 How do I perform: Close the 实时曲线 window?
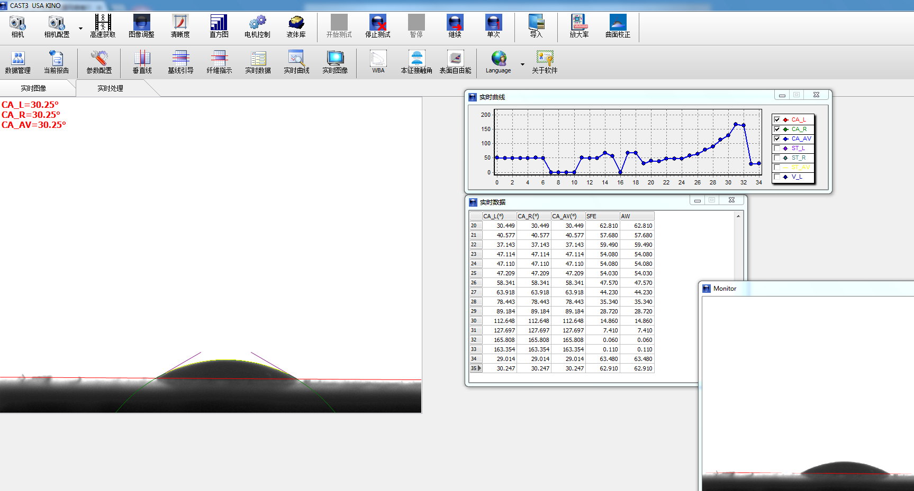(x=816, y=95)
